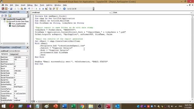Switch to Full Module View at code window bottom
This screenshot has width=194, height=109.
coord(34,101)
